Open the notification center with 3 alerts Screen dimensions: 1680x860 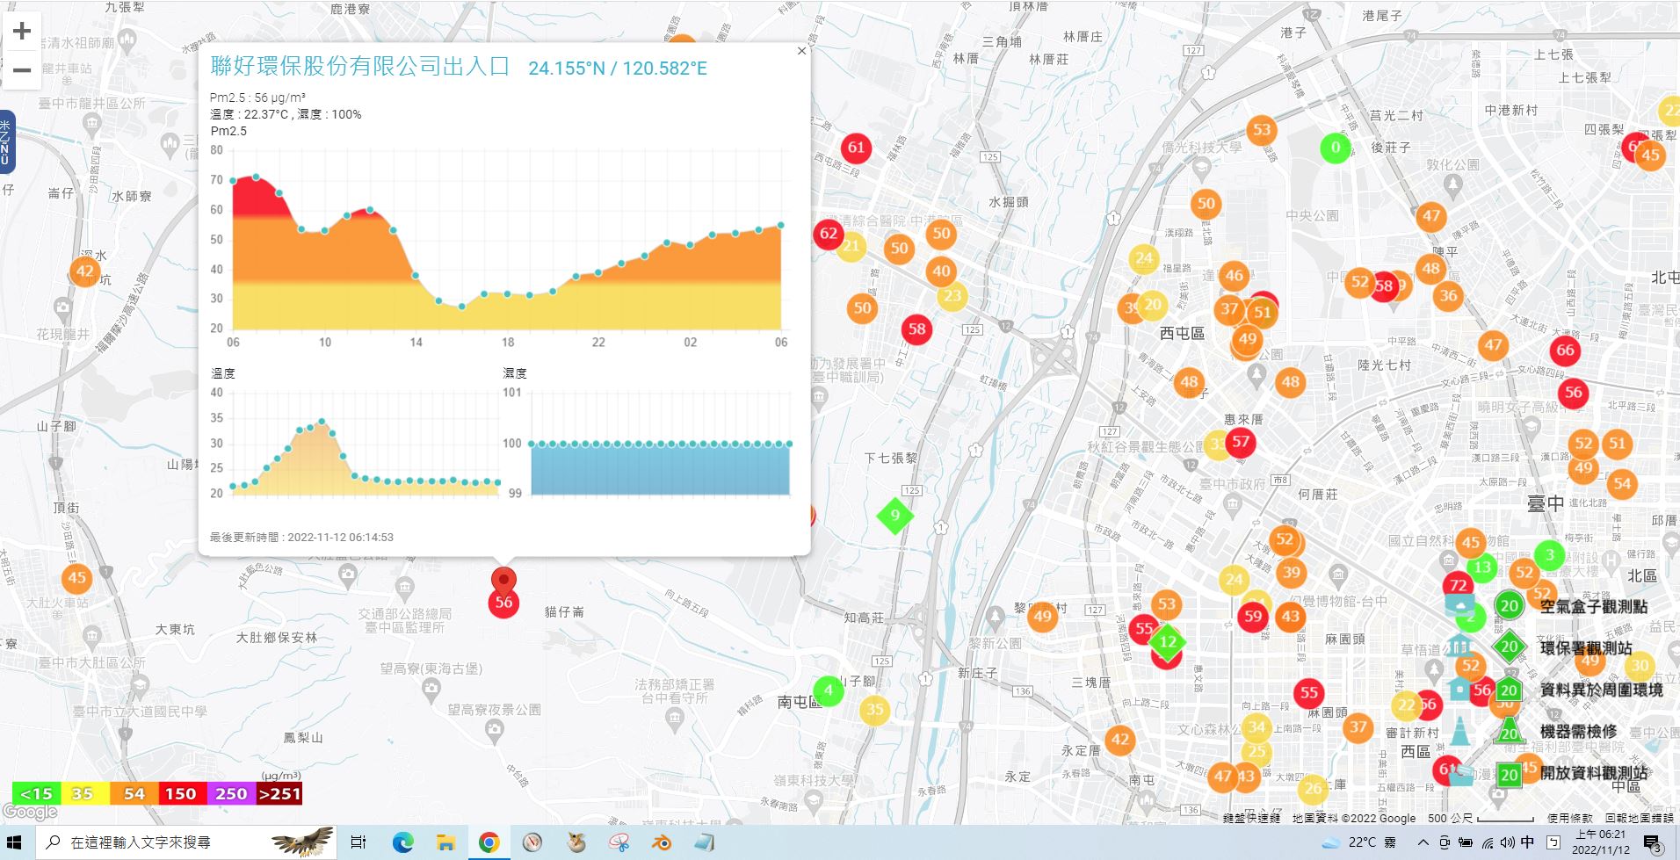pyautogui.click(x=1652, y=843)
